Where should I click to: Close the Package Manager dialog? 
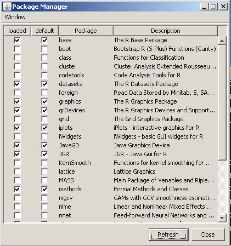208,235
